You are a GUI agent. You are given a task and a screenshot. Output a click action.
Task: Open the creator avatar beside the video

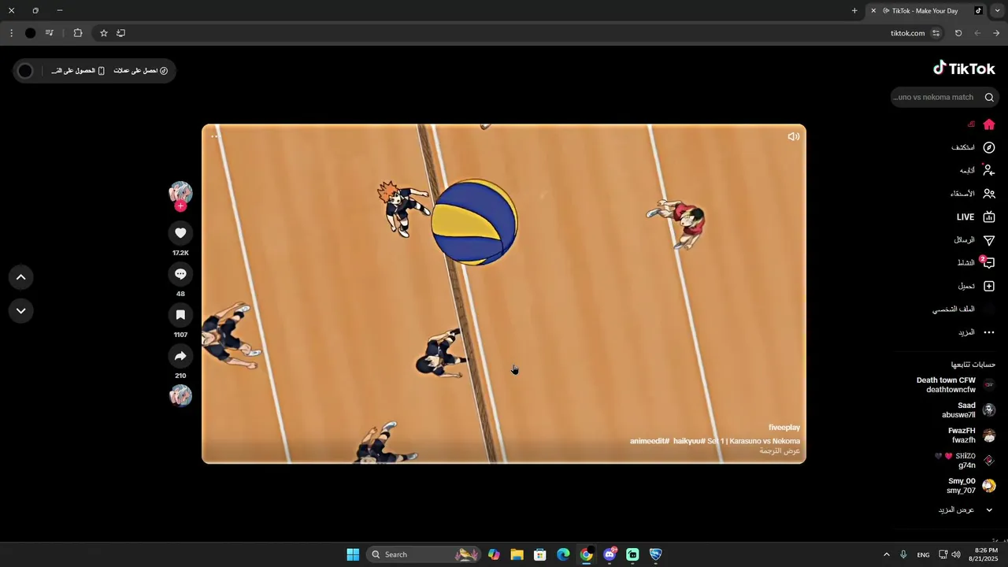(180, 193)
